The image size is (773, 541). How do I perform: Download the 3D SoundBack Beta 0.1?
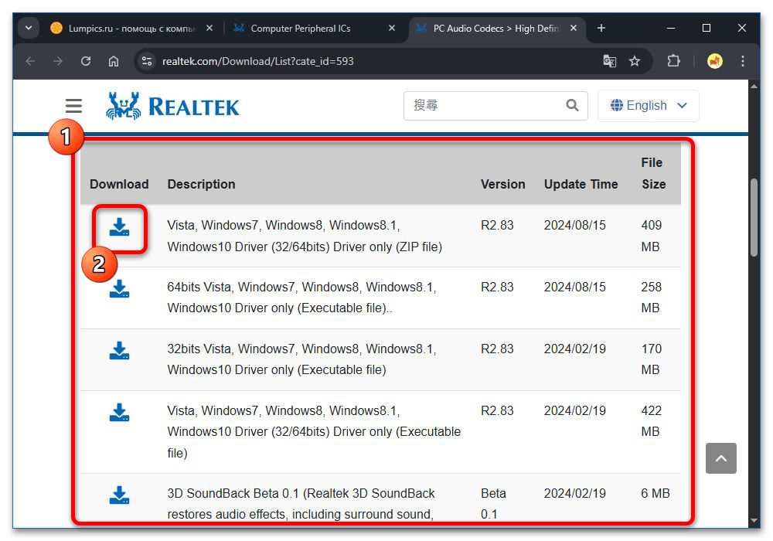coord(119,495)
